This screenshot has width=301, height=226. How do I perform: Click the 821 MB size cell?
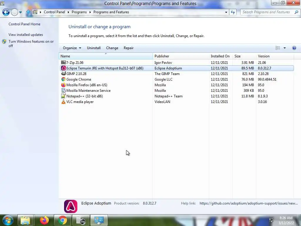248,74
